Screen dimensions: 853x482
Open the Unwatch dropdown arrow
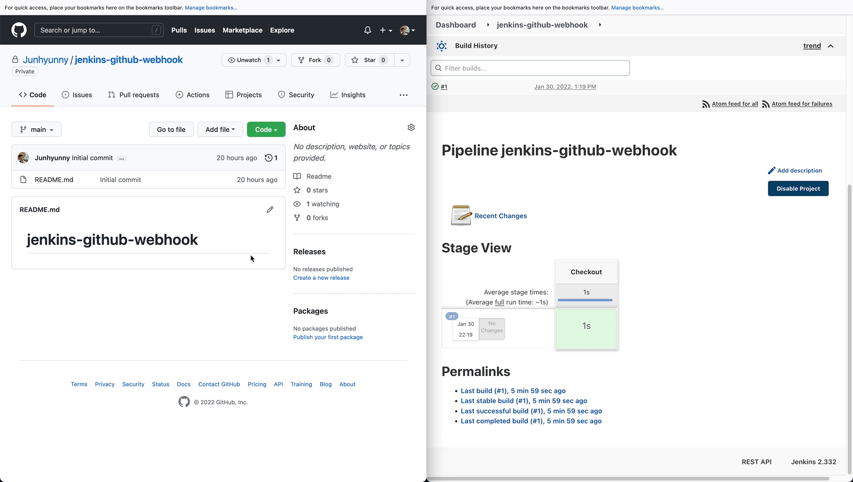point(278,60)
